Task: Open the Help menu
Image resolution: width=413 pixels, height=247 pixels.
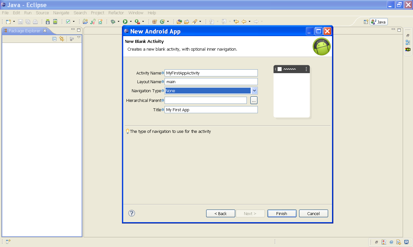Action: tap(152, 13)
